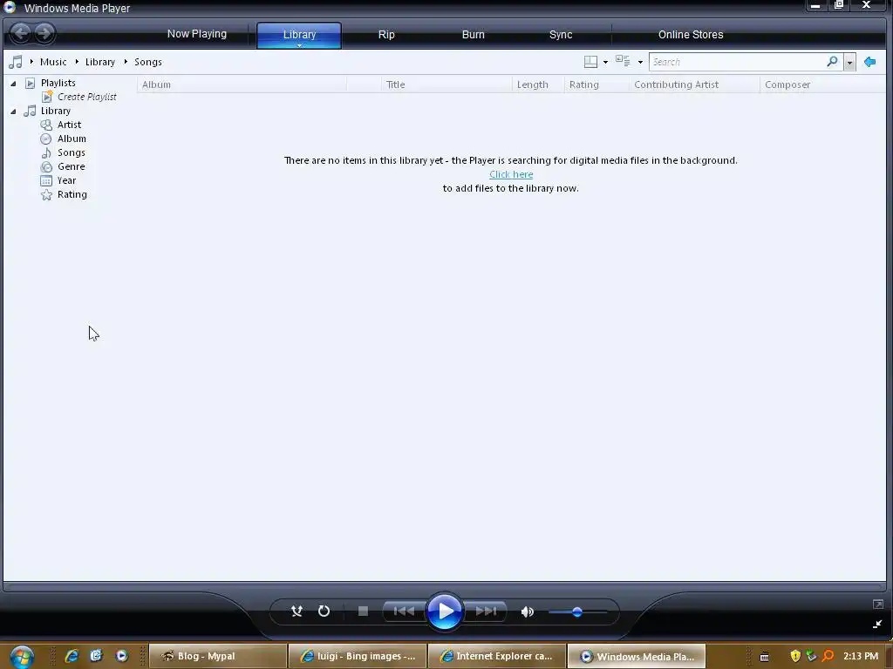Click the blue list pane arrow icon
The height and width of the screenshot is (669, 893).
[x=869, y=62]
